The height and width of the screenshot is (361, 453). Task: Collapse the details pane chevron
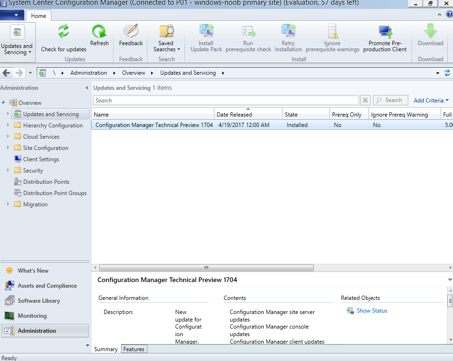coord(450,279)
